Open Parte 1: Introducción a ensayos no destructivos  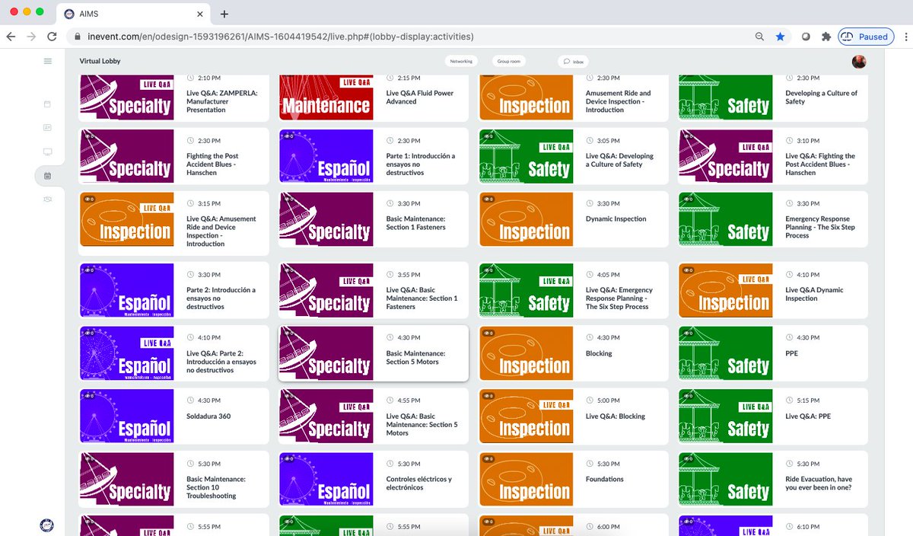(x=374, y=156)
